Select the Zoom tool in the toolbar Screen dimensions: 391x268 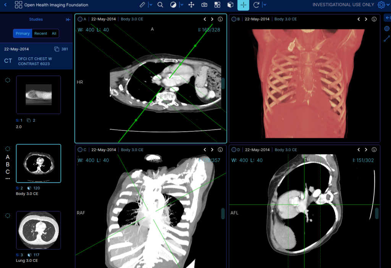(160, 5)
